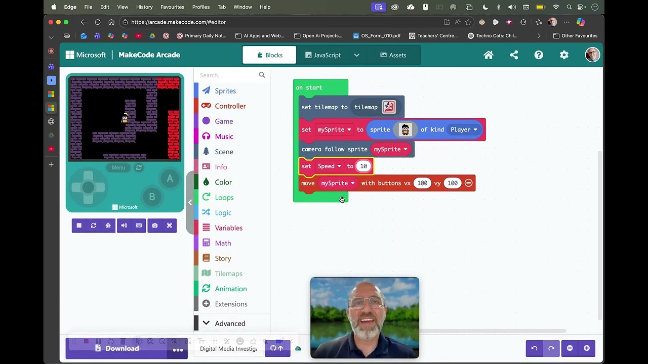
Task: Open the Animation block category
Action: pyautogui.click(x=232, y=288)
